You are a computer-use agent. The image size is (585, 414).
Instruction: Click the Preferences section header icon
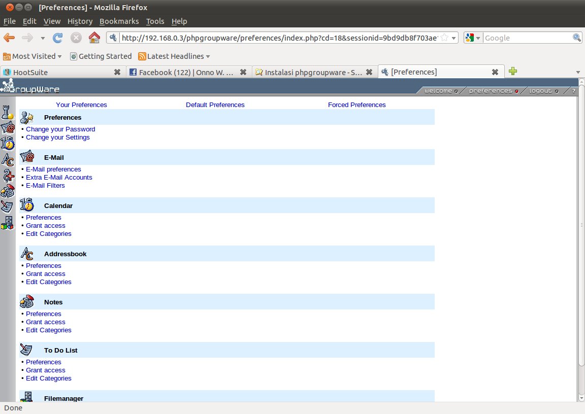(27, 117)
